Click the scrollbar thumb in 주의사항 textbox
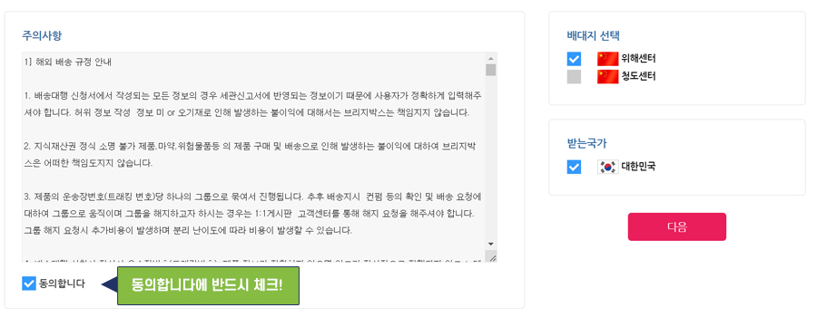Viewport: 817px width, 327px height. click(x=491, y=70)
